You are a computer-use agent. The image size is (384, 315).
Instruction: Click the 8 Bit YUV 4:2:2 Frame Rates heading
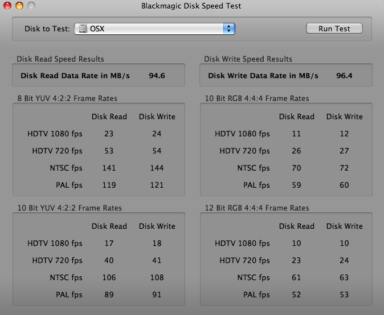tap(67, 98)
